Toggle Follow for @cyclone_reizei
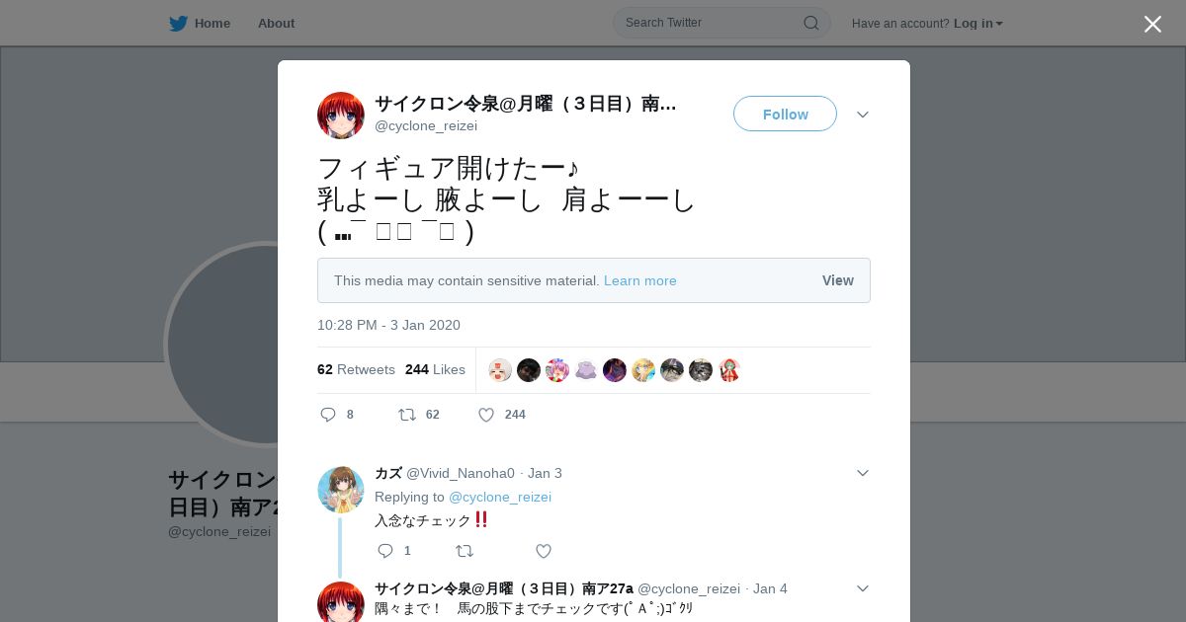The height and width of the screenshot is (622, 1186). point(785,114)
